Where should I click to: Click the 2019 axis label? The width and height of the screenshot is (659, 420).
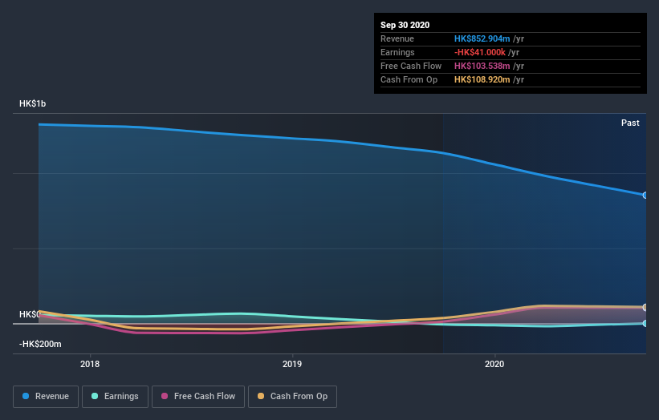click(292, 364)
